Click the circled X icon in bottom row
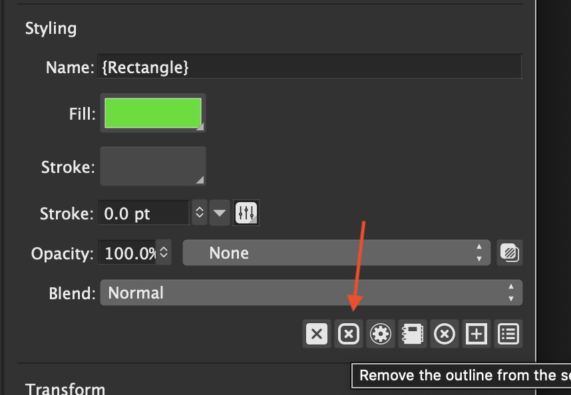The height and width of the screenshot is (395, 571). (444, 334)
